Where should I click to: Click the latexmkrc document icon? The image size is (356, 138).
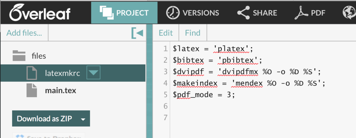pyautogui.click(x=32, y=73)
